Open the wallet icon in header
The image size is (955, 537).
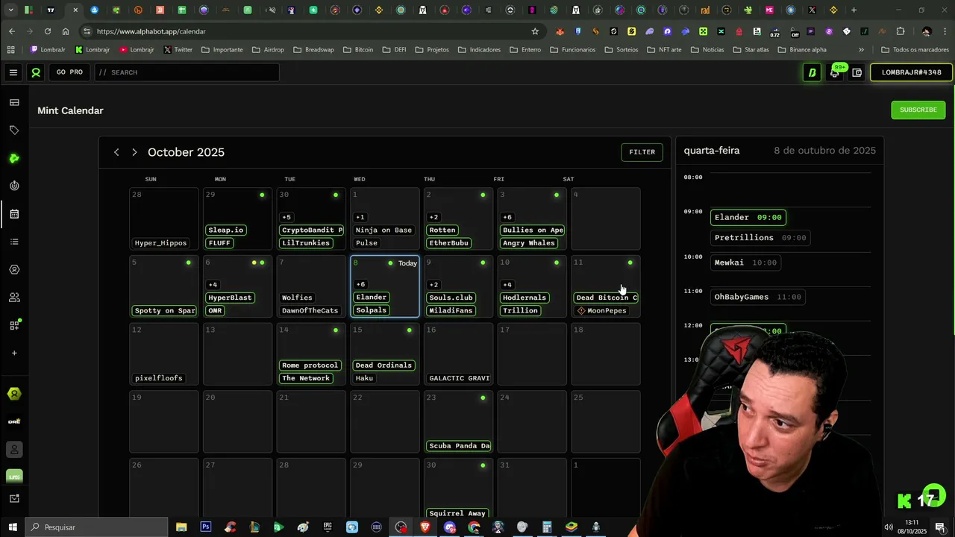tap(857, 72)
